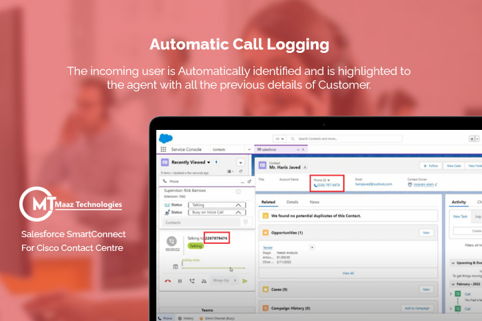Click the red hang up call icon
Viewport: 482px width, 321px height.
(x=167, y=280)
